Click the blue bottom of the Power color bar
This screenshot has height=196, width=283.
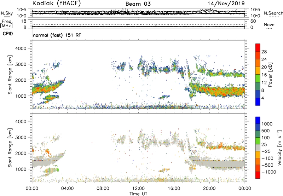tap(258, 102)
